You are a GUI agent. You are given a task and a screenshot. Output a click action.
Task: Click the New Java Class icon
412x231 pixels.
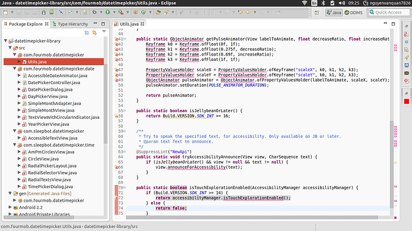pos(143,12)
